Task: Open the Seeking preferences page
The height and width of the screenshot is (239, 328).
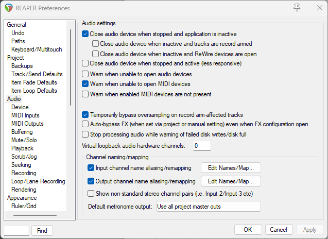Action: pos(21,165)
